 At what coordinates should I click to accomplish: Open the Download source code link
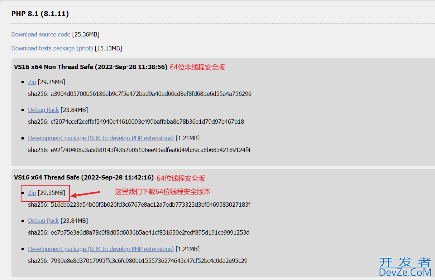point(41,34)
